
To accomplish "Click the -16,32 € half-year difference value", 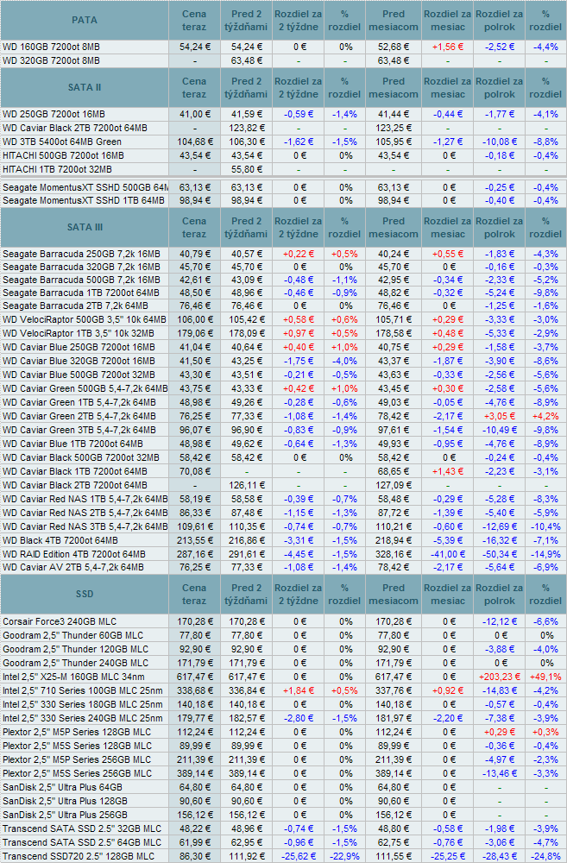I will coord(500,540).
